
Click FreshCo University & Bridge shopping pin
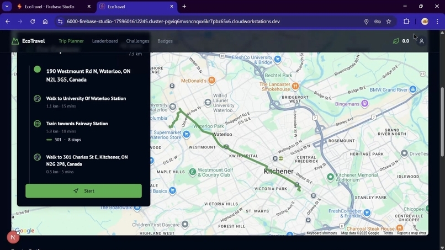pyautogui.click(x=278, y=59)
